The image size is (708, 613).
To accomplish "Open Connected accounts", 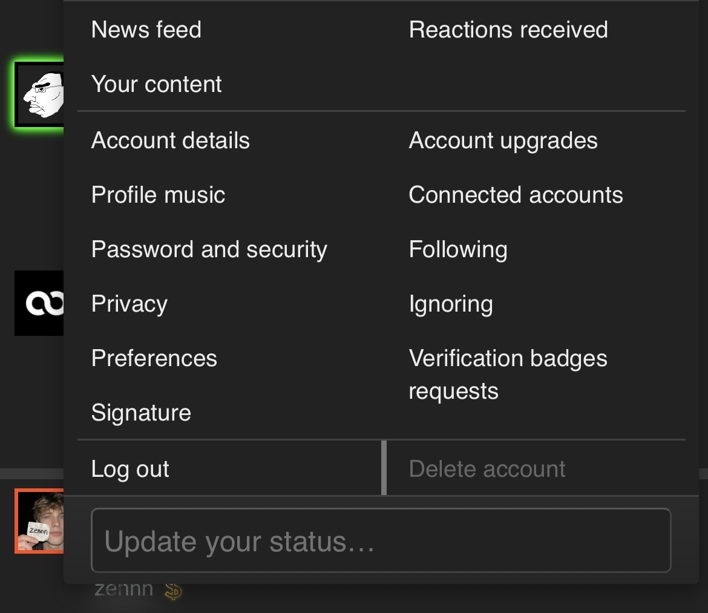I will click(x=516, y=195).
